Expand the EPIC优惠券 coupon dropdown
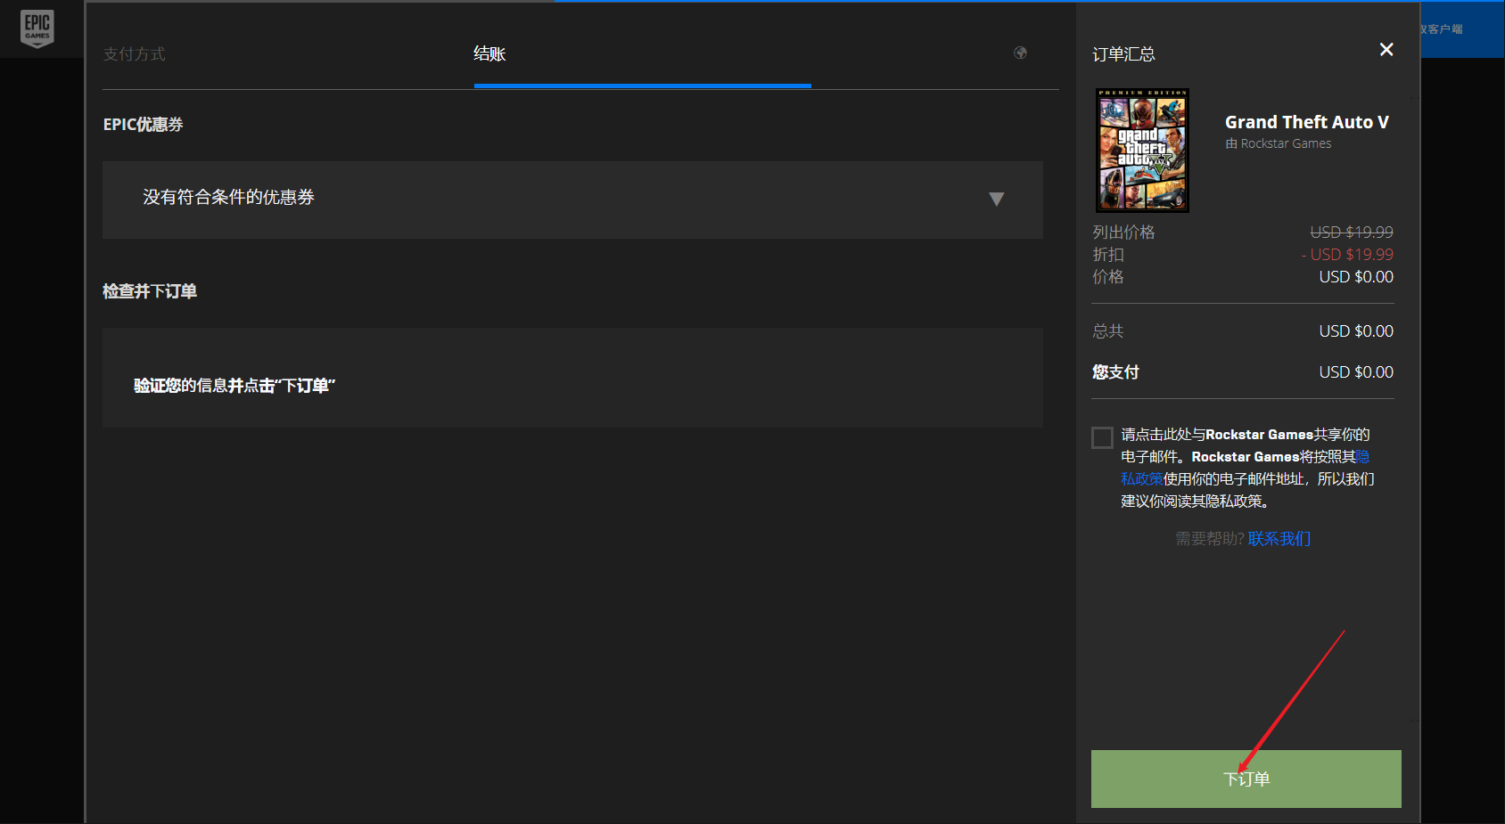Image resolution: width=1505 pixels, height=824 pixels. (x=572, y=200)
